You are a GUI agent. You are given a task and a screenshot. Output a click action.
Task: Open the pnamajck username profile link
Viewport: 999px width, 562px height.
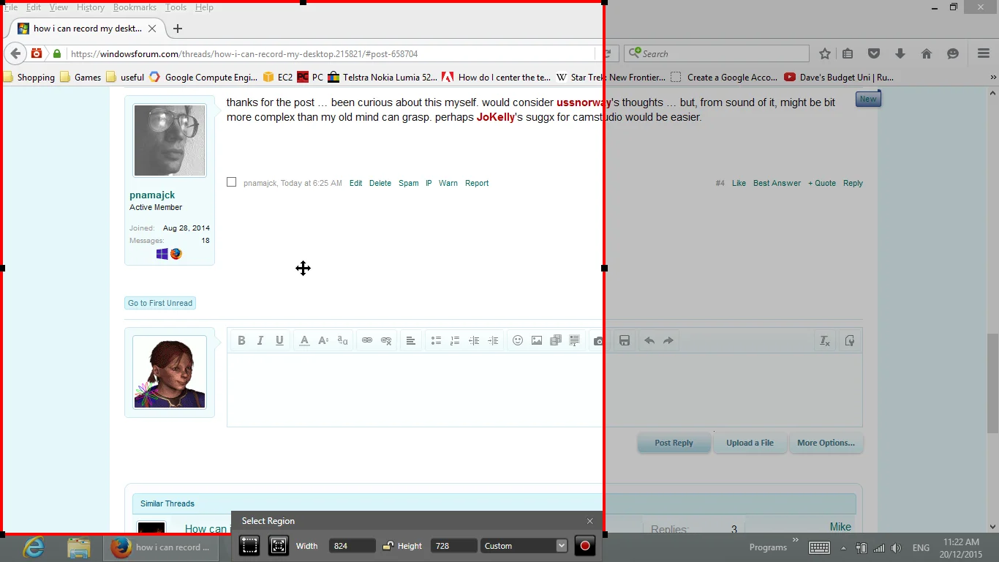152,195
